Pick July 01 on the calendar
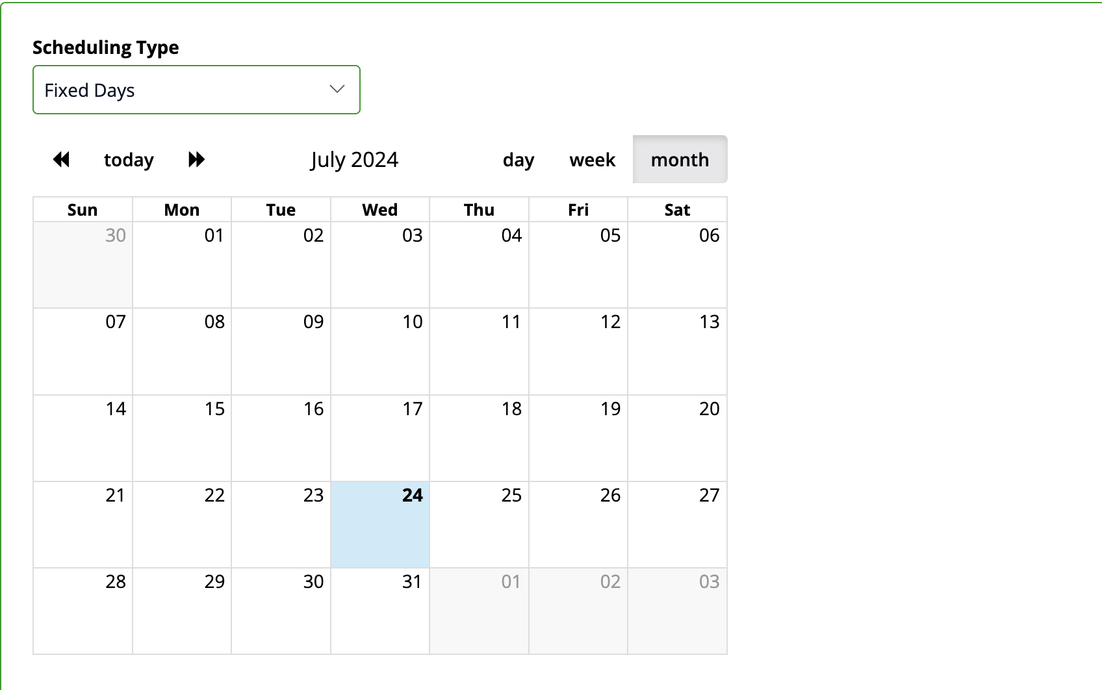The width and height of the screenshot is (1102, 690). [x=182, y=265]
